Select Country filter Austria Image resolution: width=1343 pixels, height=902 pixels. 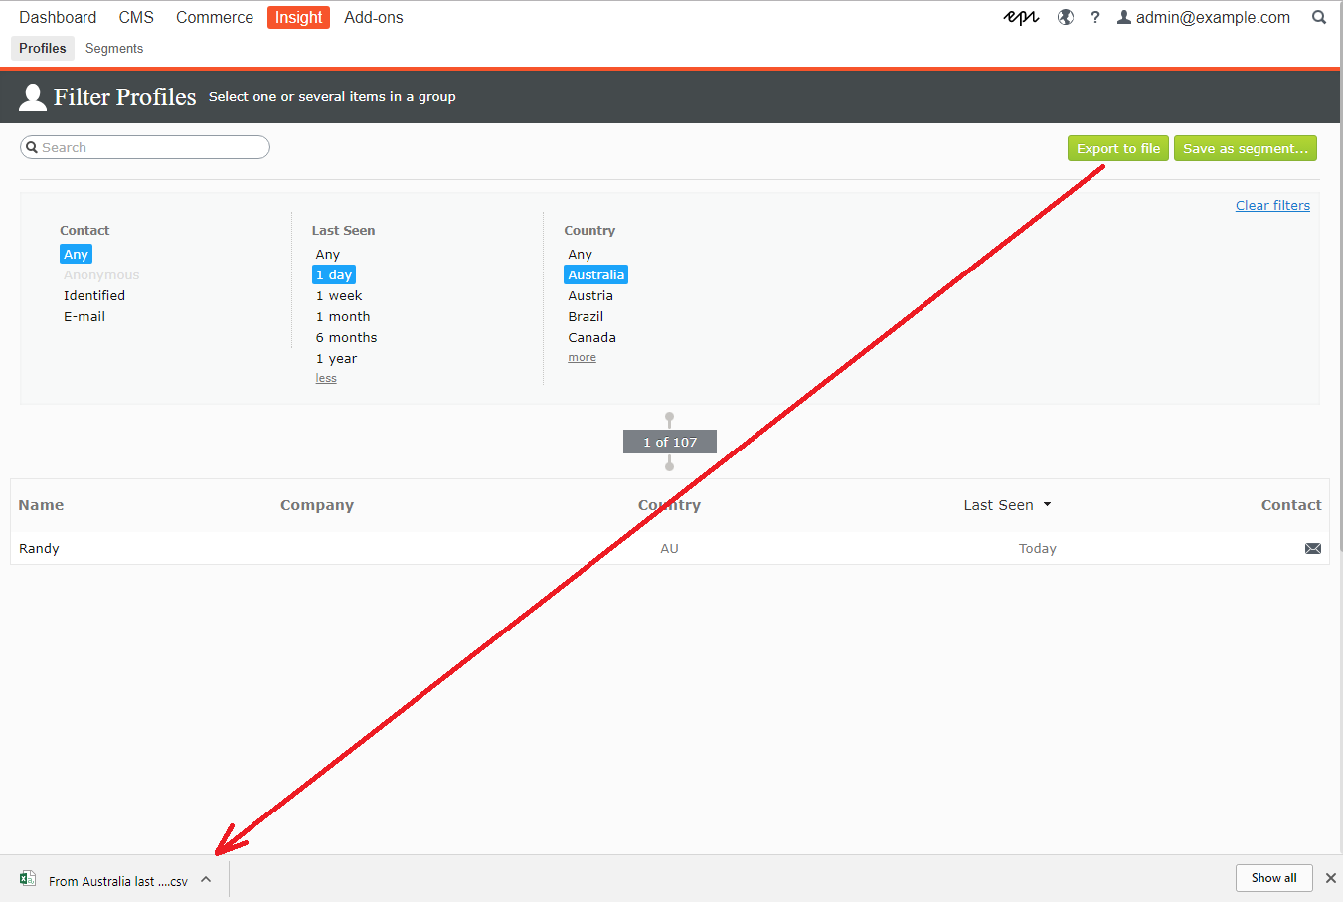click(590, 295)
